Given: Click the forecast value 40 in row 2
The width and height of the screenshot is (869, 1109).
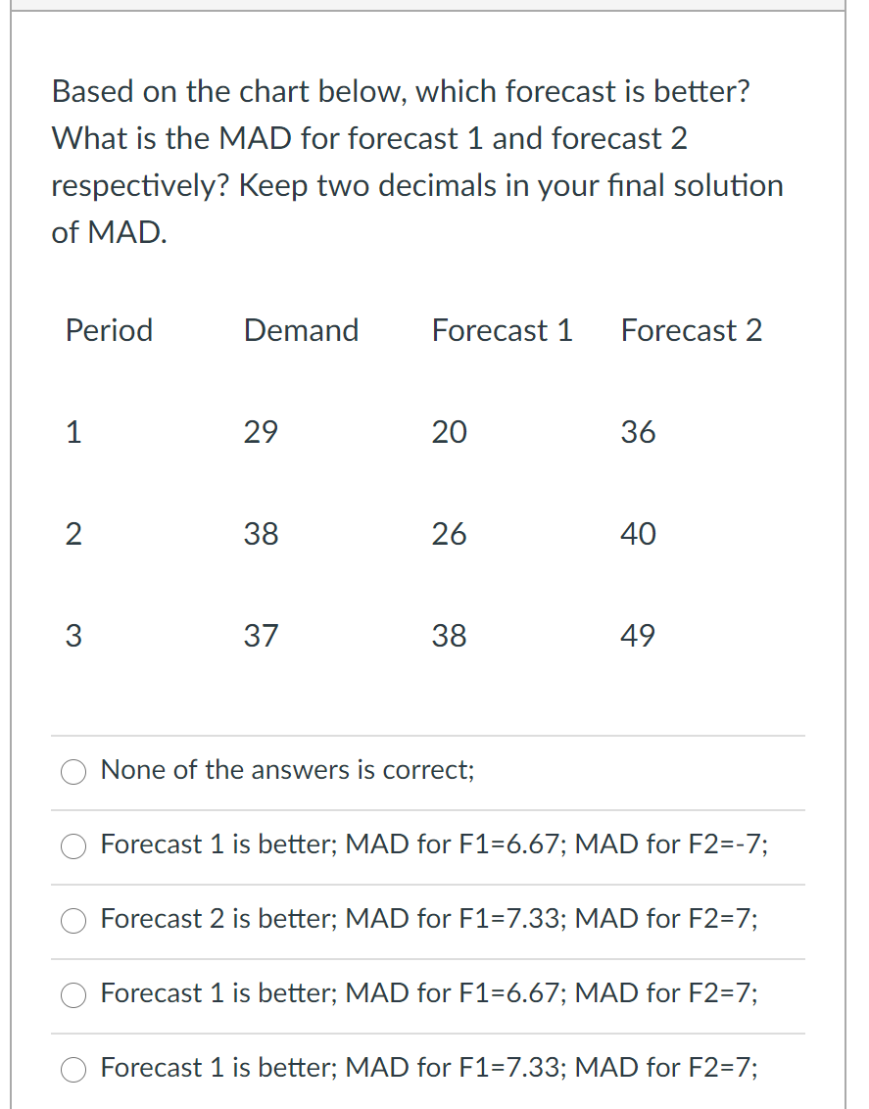Looking at the screenshot, I should click(x=639, y=534).
